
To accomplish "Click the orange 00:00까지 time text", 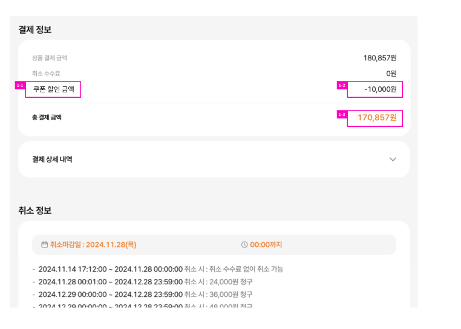I will (266, 244).
